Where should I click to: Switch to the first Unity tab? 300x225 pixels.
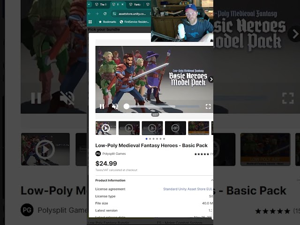101,4
